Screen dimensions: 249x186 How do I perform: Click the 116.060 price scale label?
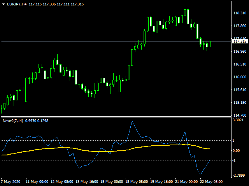coord(240,77)
